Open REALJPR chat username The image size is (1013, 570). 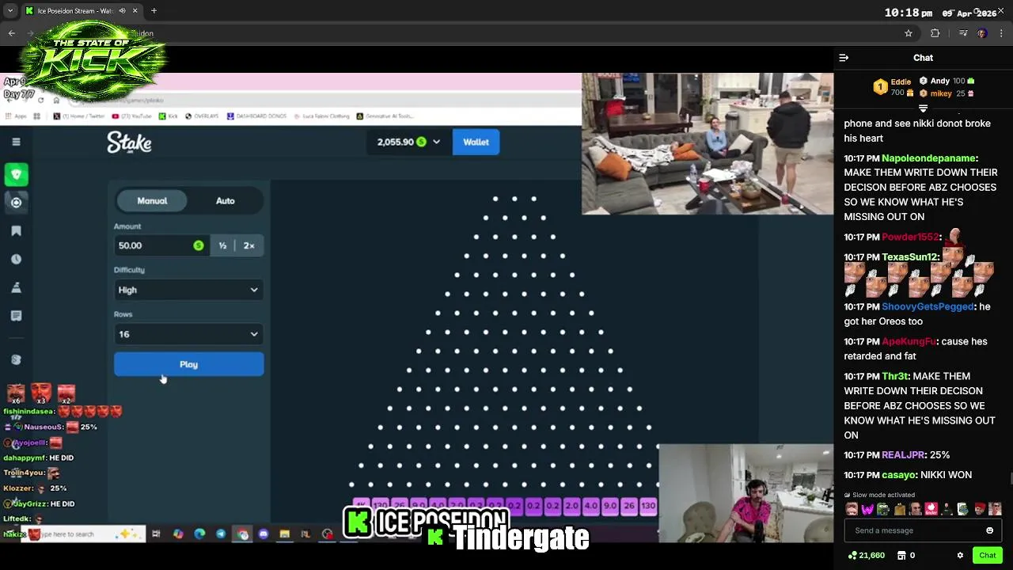click(902, 455)
